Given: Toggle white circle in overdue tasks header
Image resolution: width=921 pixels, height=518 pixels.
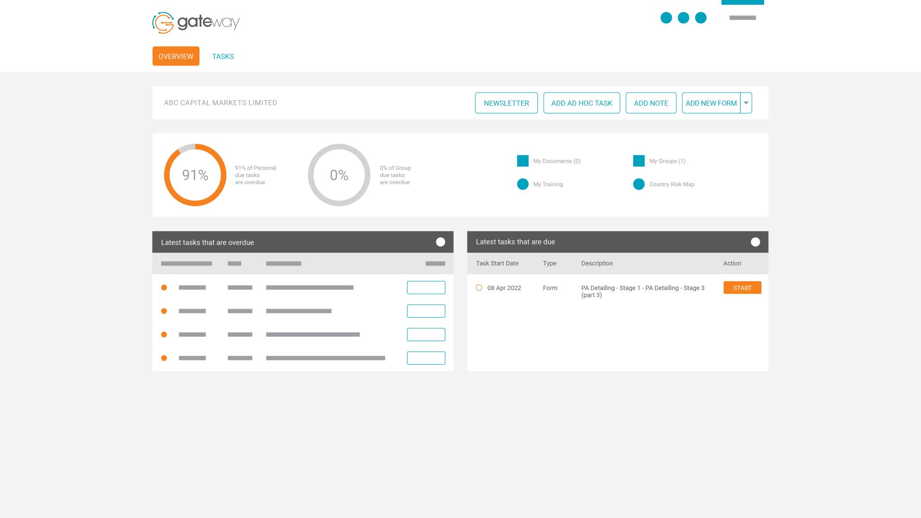Looking at the screenshot, I should click(440, 242).
